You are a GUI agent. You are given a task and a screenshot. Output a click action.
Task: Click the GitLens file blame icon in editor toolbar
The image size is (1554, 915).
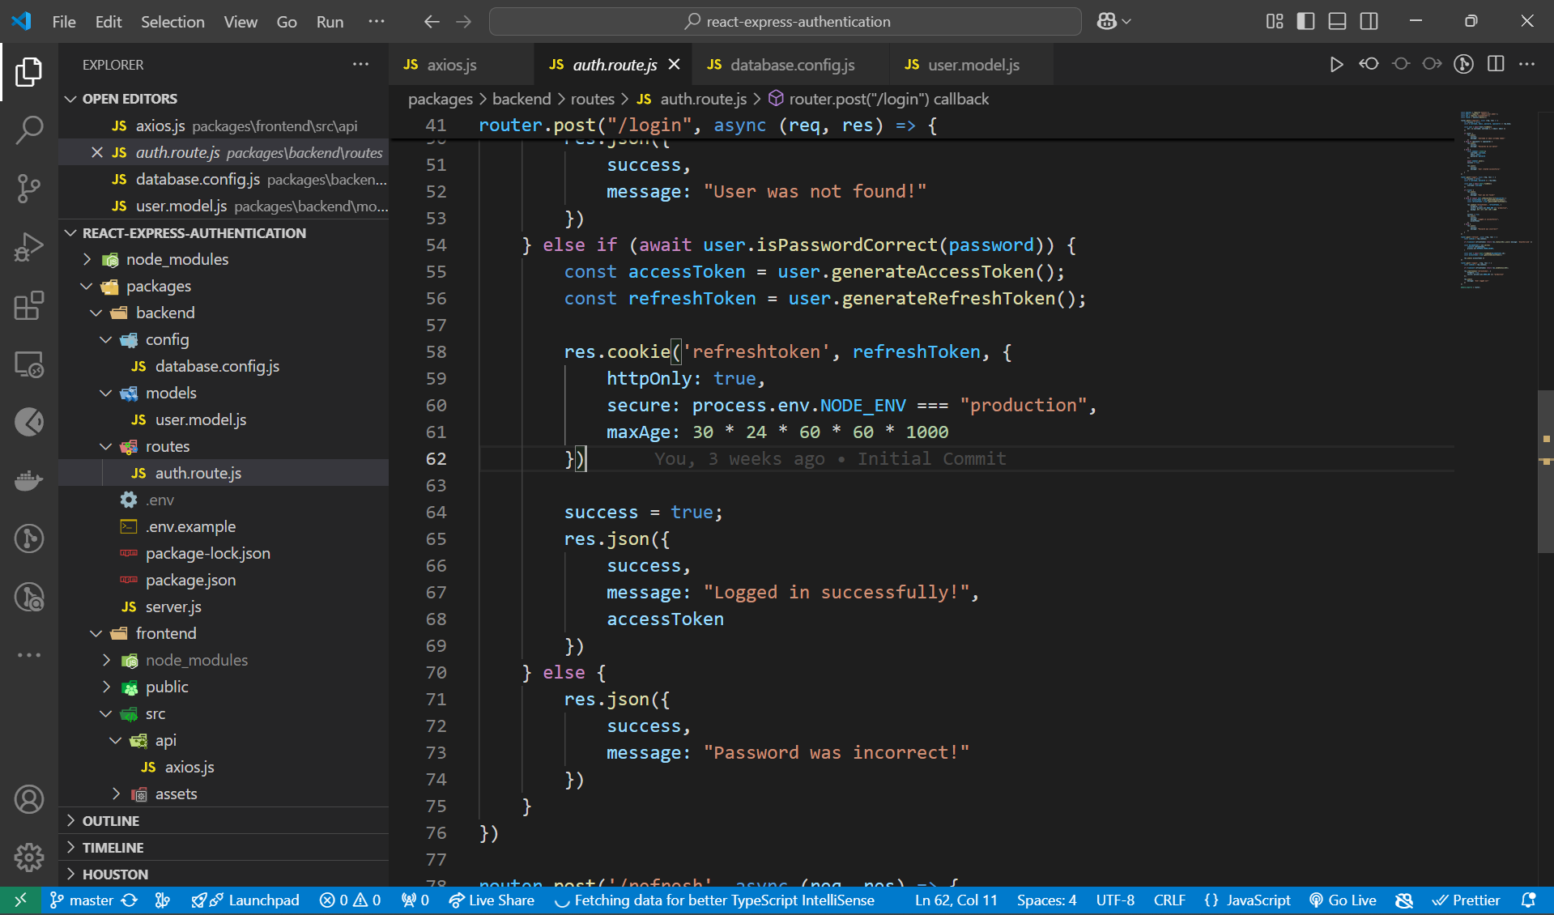click(x=1463, y=64)
